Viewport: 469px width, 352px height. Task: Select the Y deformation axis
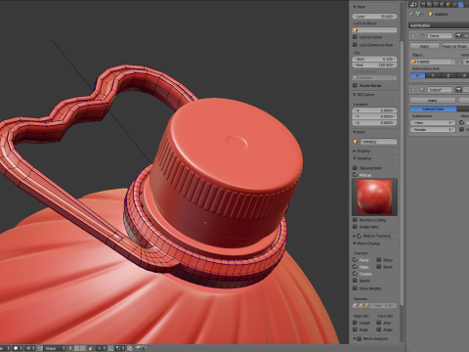click(x=433, y=75)
